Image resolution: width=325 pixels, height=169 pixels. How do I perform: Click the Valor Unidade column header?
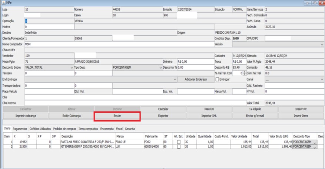coord(241,136)
